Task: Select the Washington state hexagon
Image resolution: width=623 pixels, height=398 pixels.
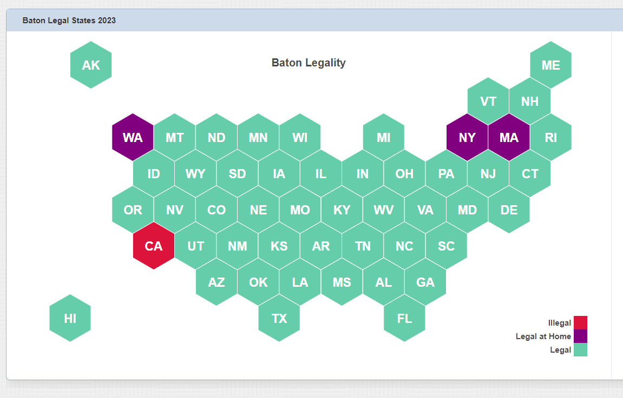Action: tap(133, 137)
